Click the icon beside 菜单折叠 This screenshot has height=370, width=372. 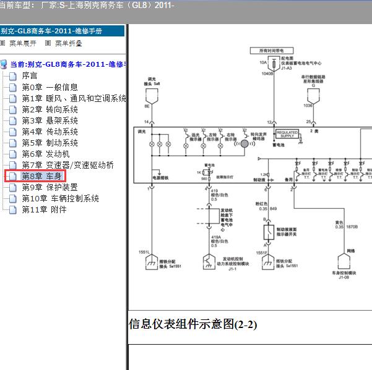[x=48, y=43]
